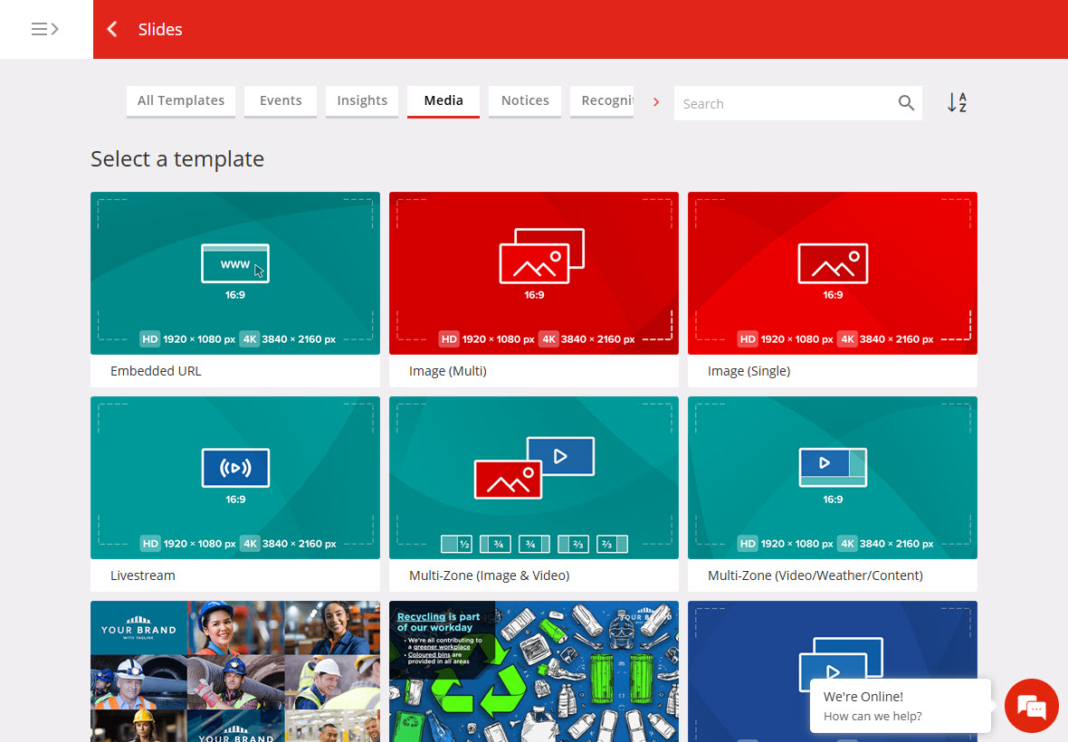
Task: Open the Events tab
Action: pyautogui.click(x=281, y=100)
